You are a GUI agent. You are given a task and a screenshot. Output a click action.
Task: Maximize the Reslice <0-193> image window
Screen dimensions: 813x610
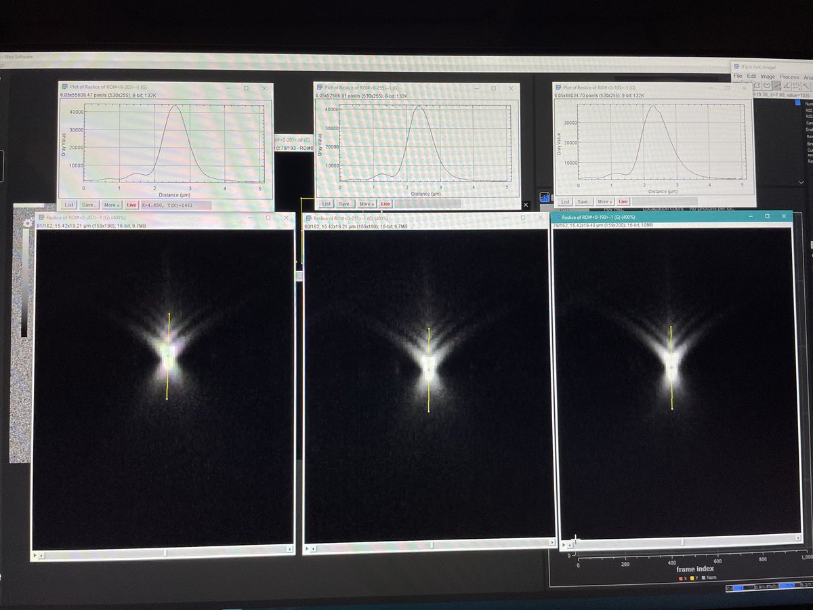(767, 216)
